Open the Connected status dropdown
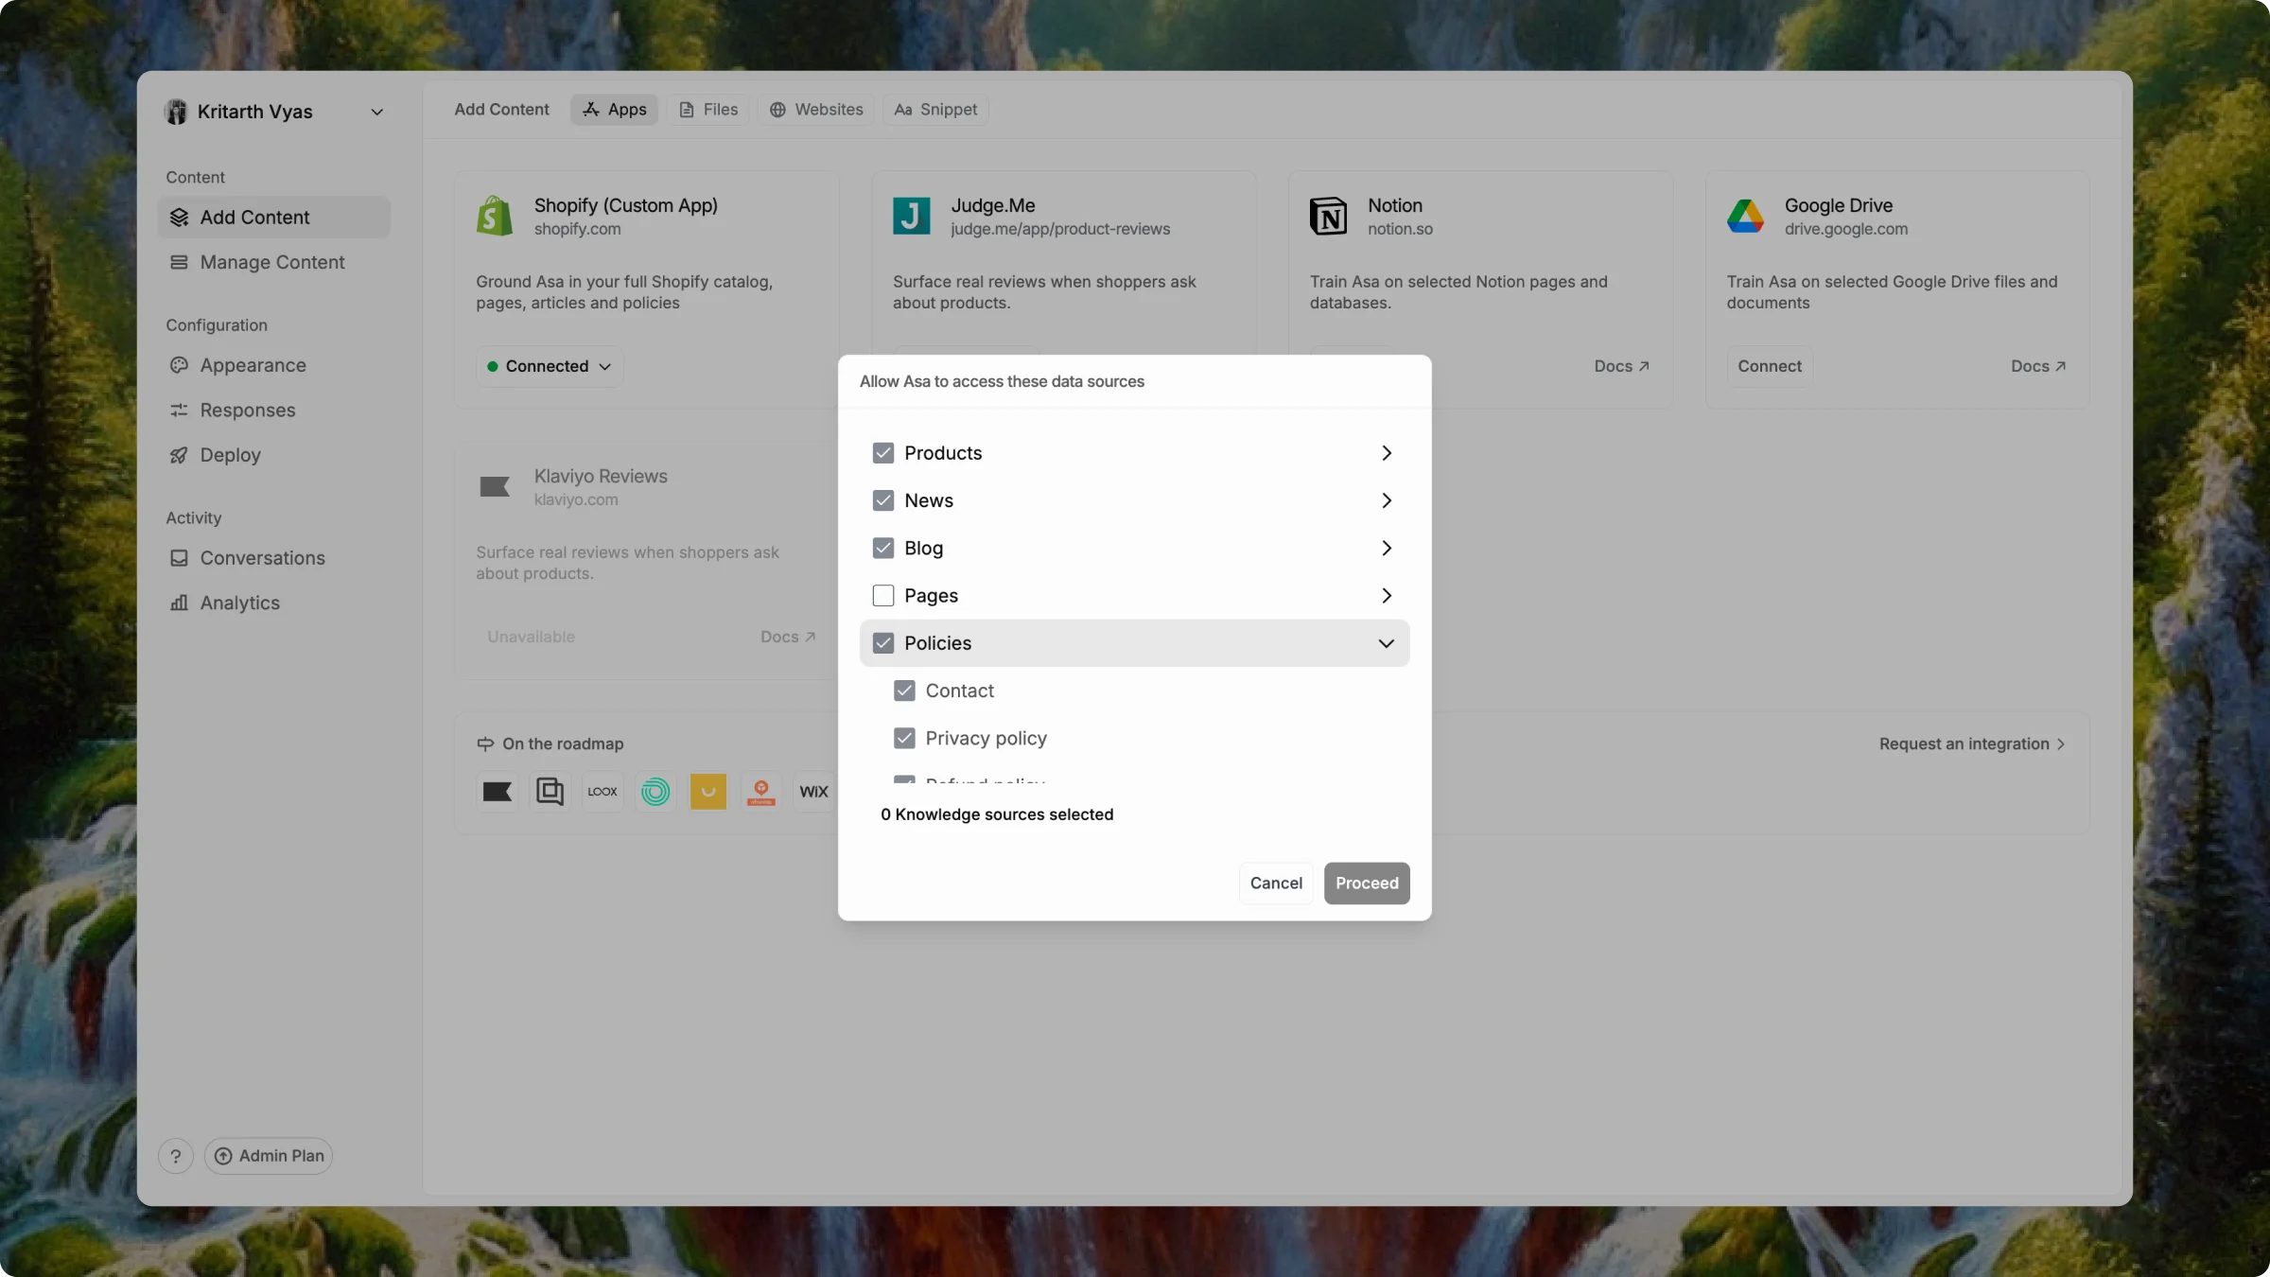Image resolution: width=2270 pixels, height=1277 pixels. [550, 366]
